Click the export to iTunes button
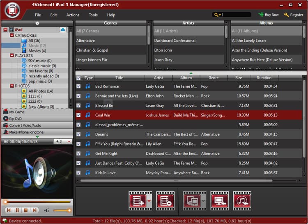Image resolution: width=308 pixels, height=224 pixels. click(242, 201)
